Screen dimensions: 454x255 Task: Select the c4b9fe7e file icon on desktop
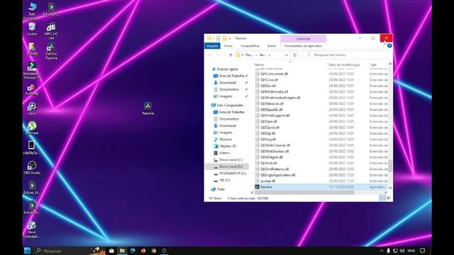(32, 148)
